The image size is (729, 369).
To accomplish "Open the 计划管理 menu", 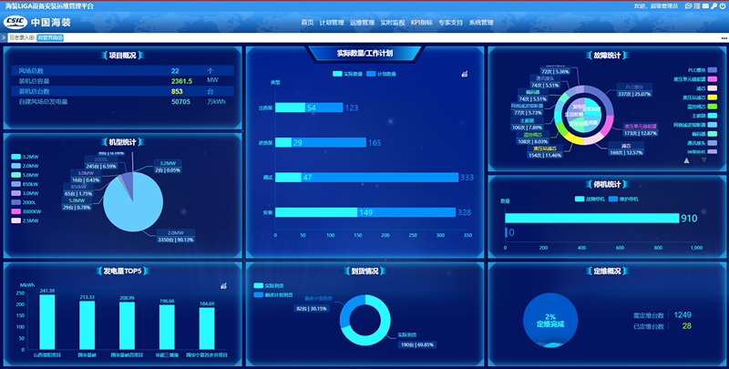I will coord(332,22).
